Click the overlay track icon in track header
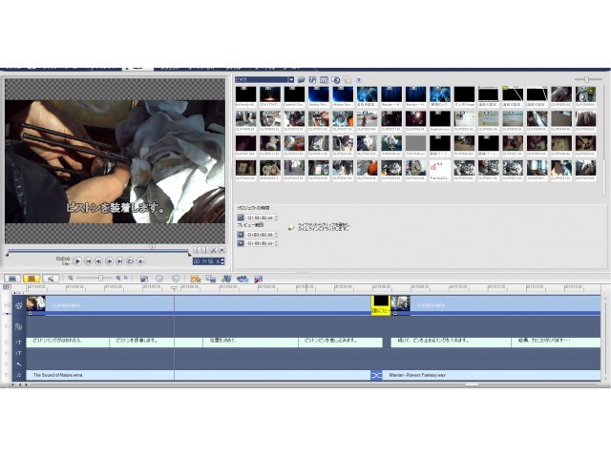The image size is (611, 458). [18, 326]
